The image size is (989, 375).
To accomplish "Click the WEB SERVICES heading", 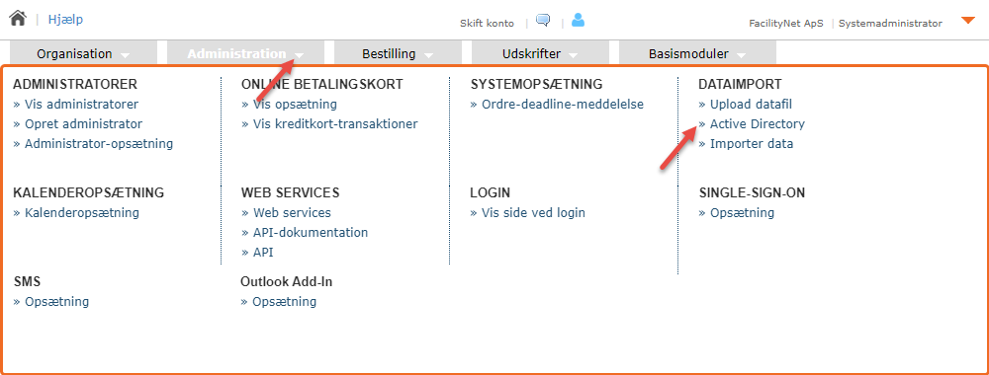I will pyautogui.click(x=291, y=192).
